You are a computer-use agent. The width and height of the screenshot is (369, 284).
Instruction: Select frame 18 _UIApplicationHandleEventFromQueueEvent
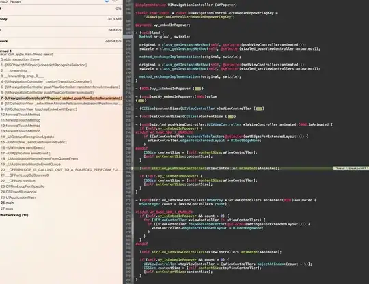pos(40,158)
